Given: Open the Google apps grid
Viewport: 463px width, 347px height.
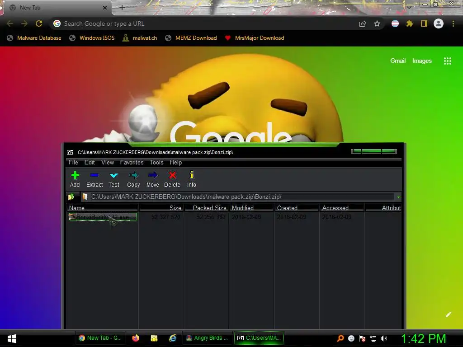Looking at the screenshot, I should [x=448, y=61].
